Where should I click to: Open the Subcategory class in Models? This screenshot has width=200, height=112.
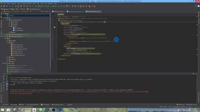18,30
